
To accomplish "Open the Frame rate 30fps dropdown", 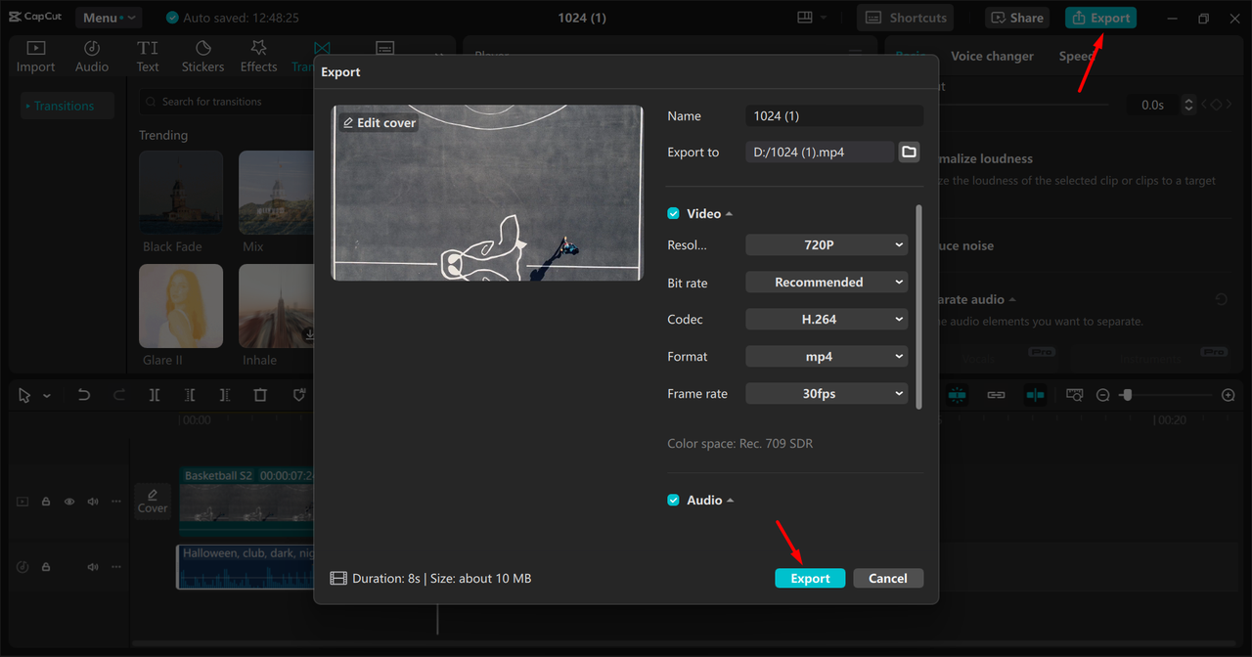I will pyautogui.click(x=827, y=393).
